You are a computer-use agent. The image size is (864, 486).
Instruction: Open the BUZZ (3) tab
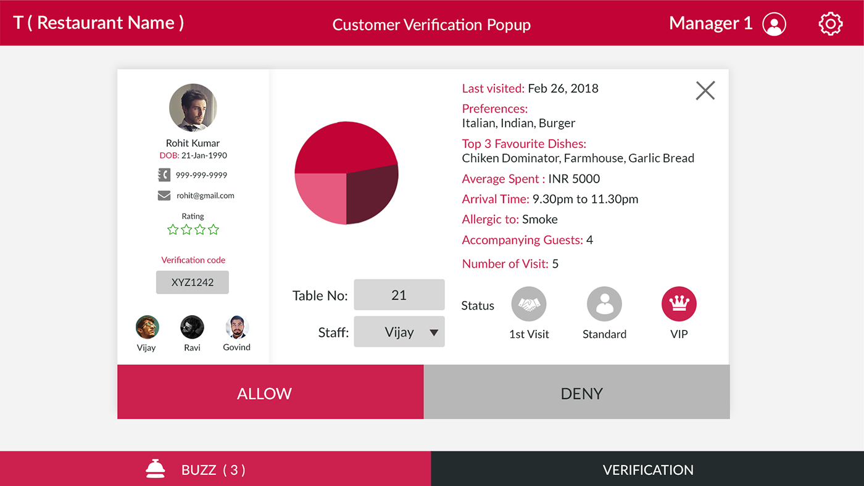(215, 469)
